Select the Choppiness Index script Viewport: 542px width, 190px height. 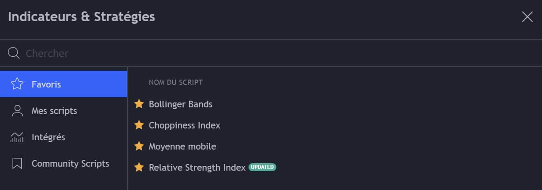[185, 125]
